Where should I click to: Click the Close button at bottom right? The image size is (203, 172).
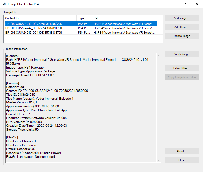coord(182,160)
